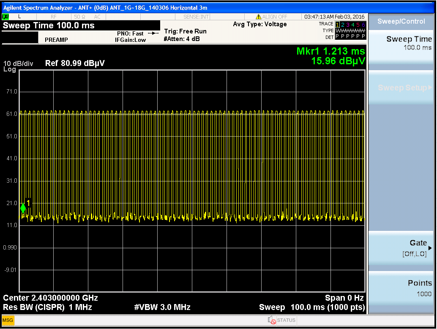Click the muted speaker status icon
The width and height of the screenshot is (437, 329).
(x=271, y=320)
